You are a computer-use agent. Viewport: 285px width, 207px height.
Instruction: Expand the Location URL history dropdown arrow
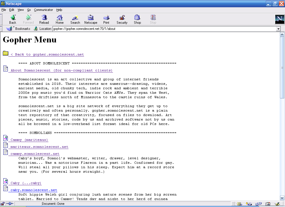tap(278, 29)
